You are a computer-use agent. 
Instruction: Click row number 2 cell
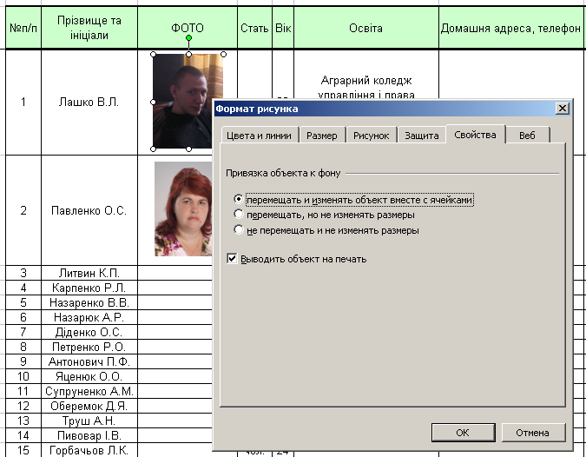click(23, 210)
